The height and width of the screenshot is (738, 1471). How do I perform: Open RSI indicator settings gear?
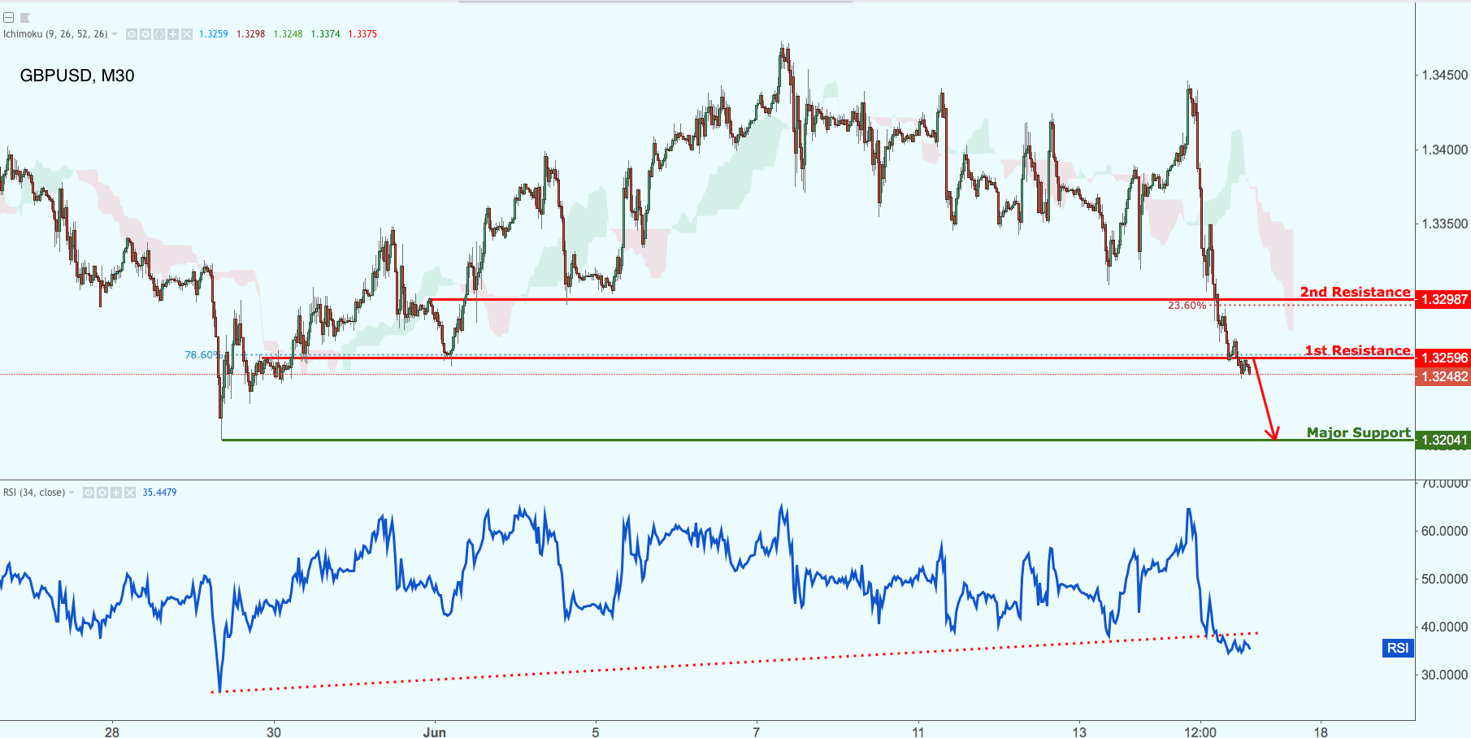click(x=102, y=493)
